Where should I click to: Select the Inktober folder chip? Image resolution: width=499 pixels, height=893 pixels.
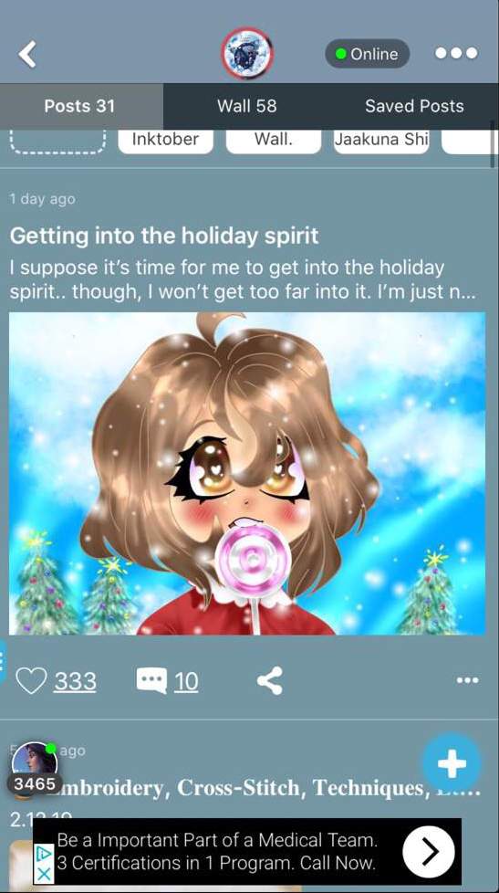pos(166,141)
